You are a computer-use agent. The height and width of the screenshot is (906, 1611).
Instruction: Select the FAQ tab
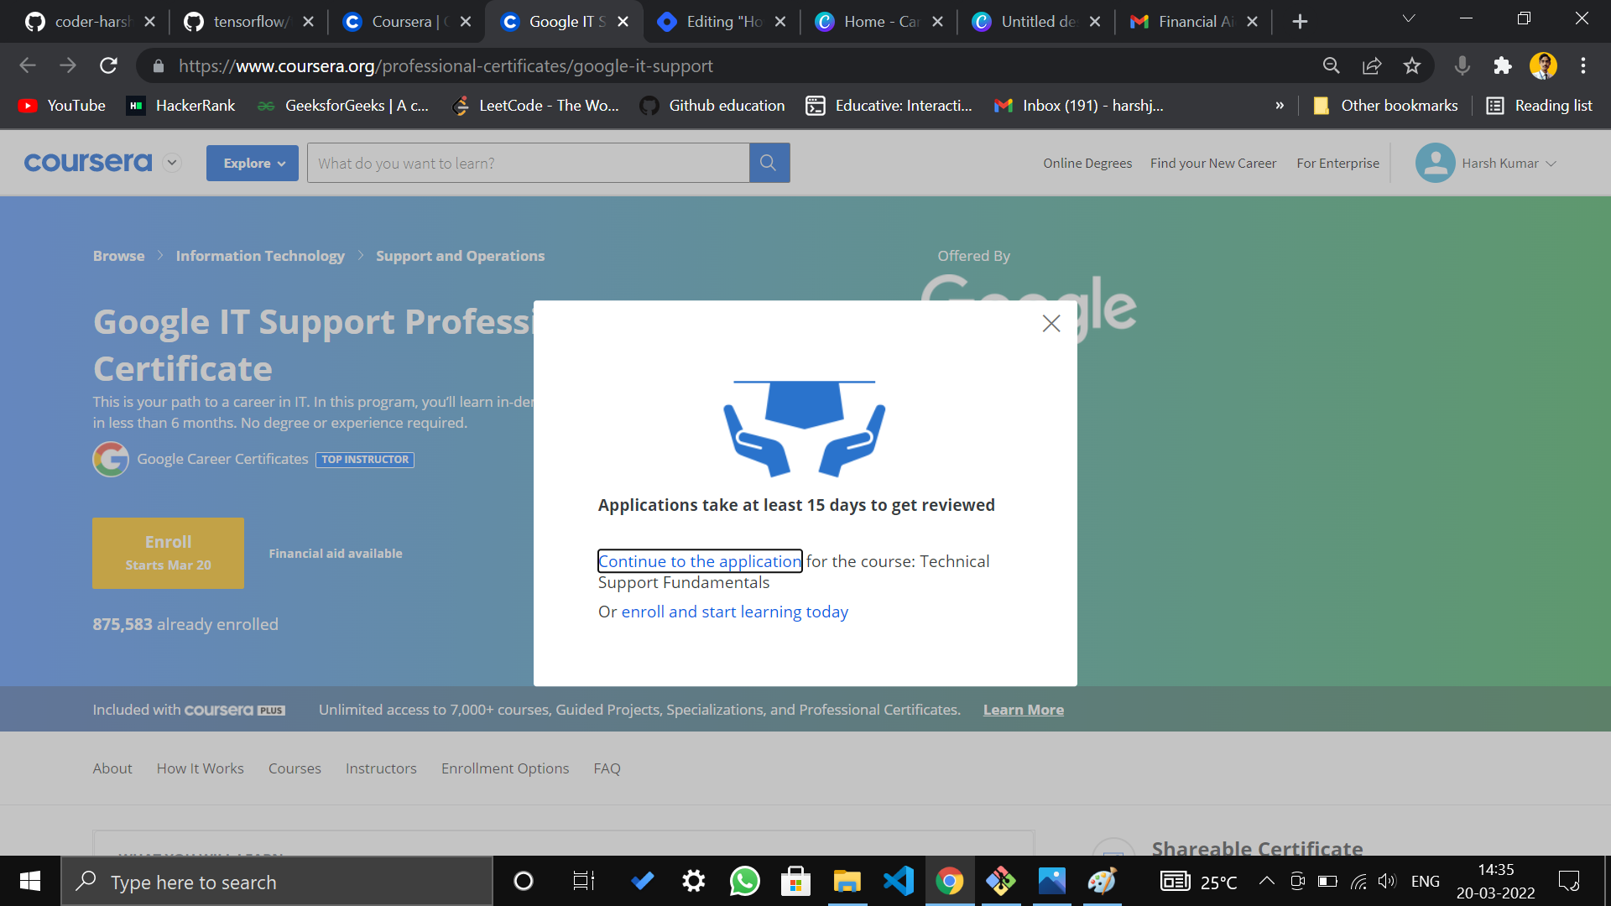pos(607,768)
